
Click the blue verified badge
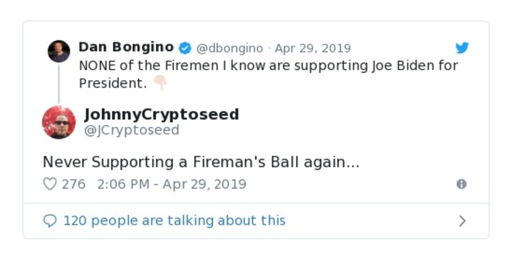point(185,48)
